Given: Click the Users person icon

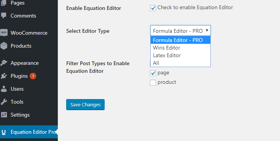Looking at the screenshot, I should pyautogui.click(x=4, y=89).
